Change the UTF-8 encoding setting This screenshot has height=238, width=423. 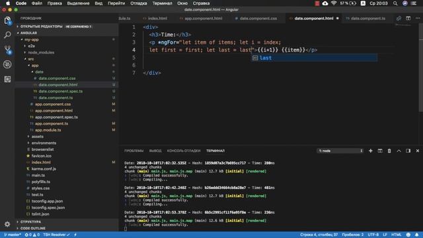(x=373, y=235)
